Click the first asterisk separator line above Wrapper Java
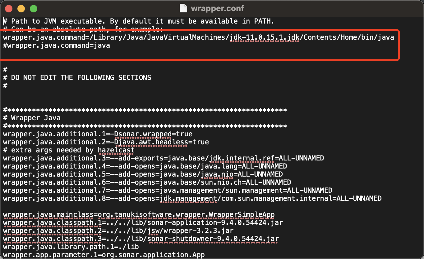 pyautogui.click(x=145, y=110)
